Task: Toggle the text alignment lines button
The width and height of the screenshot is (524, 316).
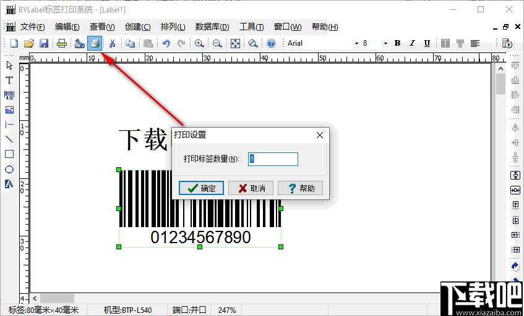Action: click(475, 43)
